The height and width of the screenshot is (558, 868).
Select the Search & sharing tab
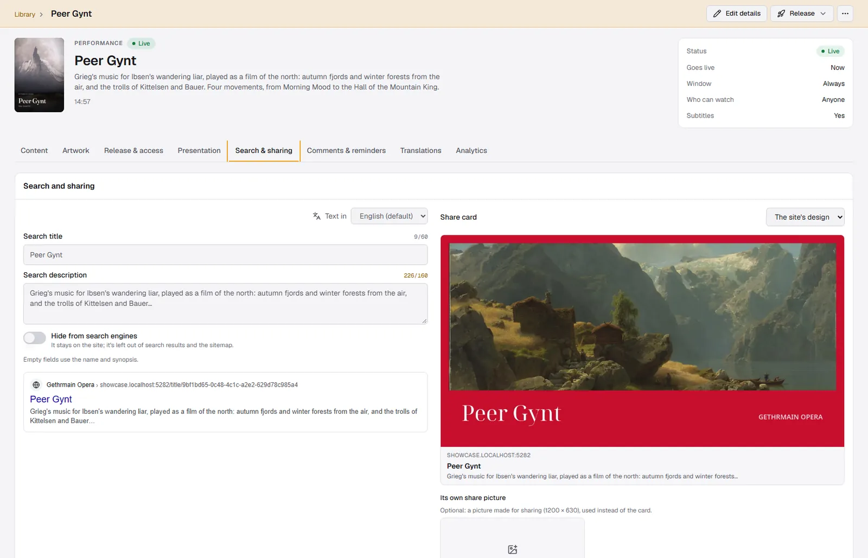pos(264,151)
